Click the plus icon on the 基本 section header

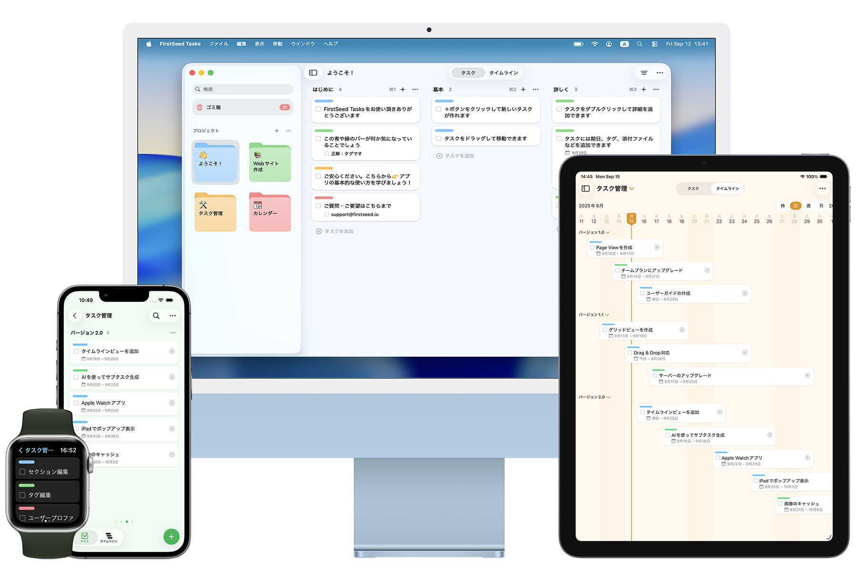coord(523,89)
